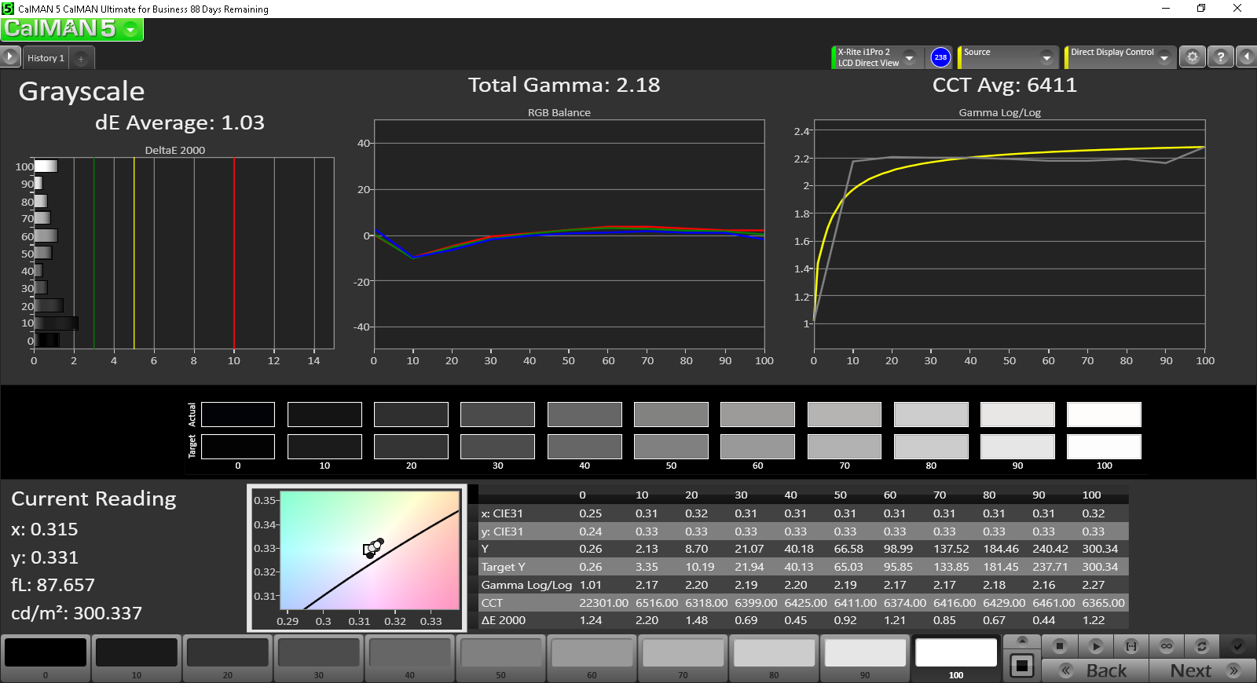
Task: Toggle the play arrow beside History 1
Action: [x=9, y=57]
